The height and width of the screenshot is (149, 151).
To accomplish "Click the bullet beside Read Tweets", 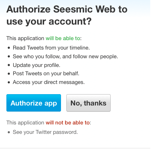I will pyautogui.click(x=9, y=48).
